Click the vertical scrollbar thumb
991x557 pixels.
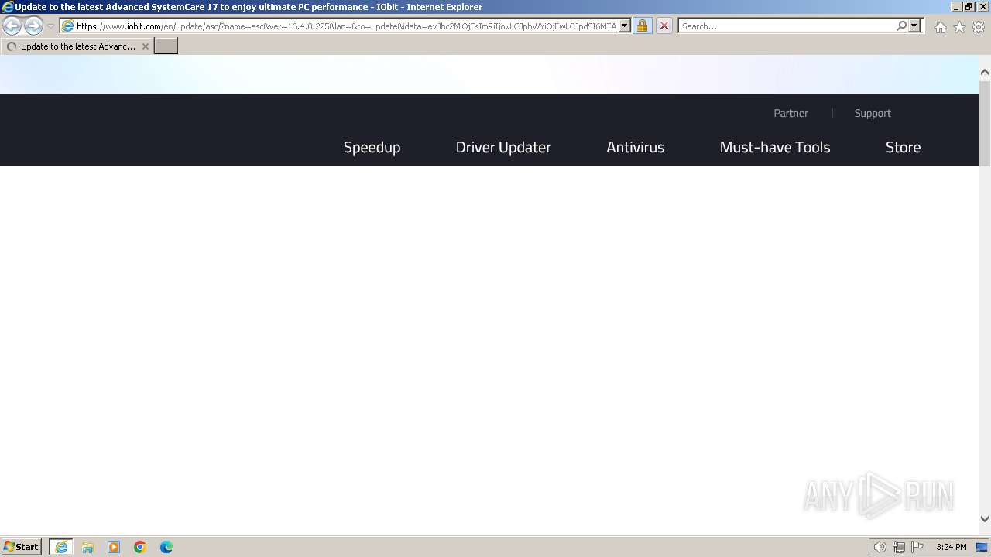pos(985,122)
